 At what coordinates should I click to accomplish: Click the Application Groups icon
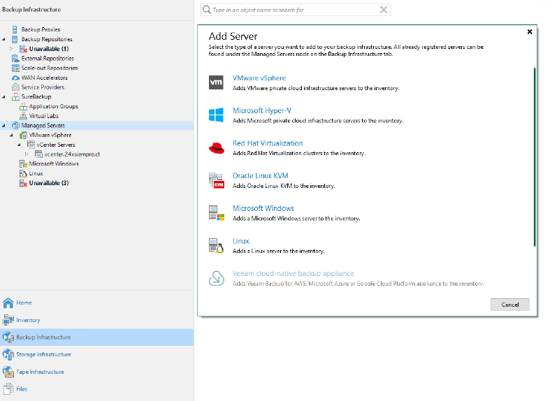point(23,107)
